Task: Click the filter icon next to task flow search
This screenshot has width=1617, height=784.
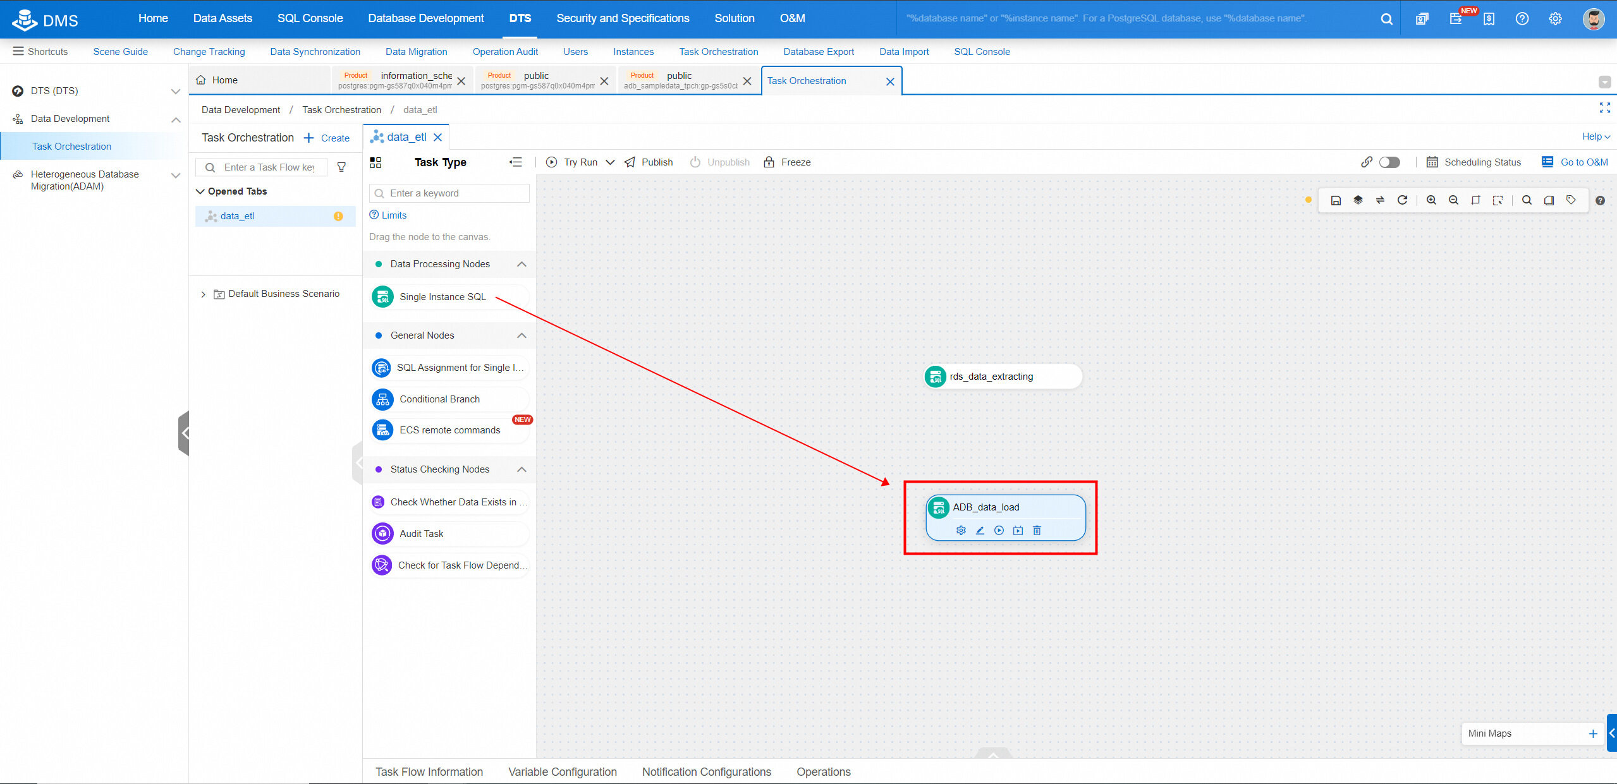Action: tap(341, 167)
